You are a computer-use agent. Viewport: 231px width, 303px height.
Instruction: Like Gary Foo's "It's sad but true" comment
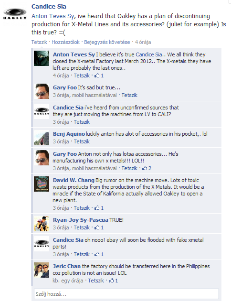coord(129,95)
